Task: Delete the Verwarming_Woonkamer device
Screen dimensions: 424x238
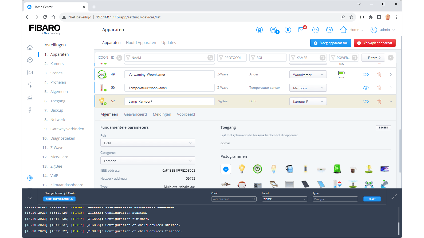Action: click(x=379, y=75)
